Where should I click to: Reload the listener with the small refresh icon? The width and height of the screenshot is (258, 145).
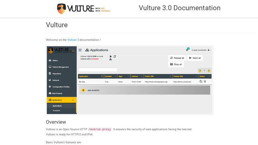tap(115, 56)
